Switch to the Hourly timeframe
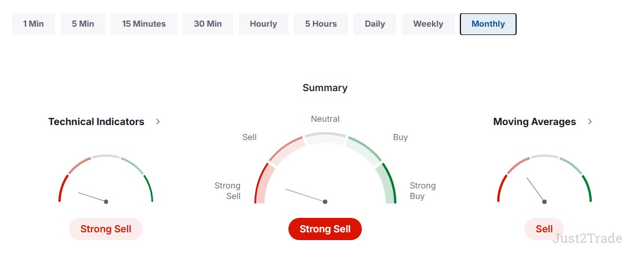Screen dimensions: 633x254 click(264, 24)
